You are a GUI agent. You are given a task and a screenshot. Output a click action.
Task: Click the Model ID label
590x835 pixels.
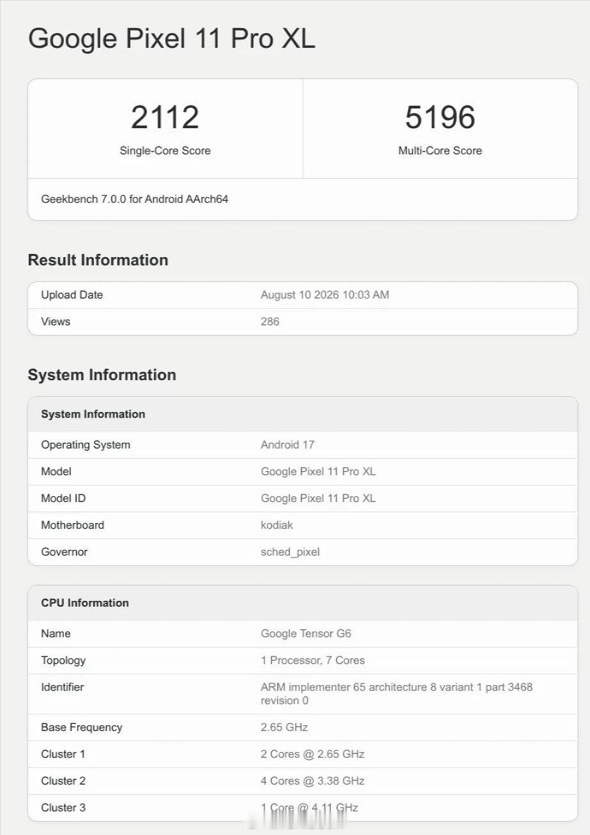tap(63, 498)
